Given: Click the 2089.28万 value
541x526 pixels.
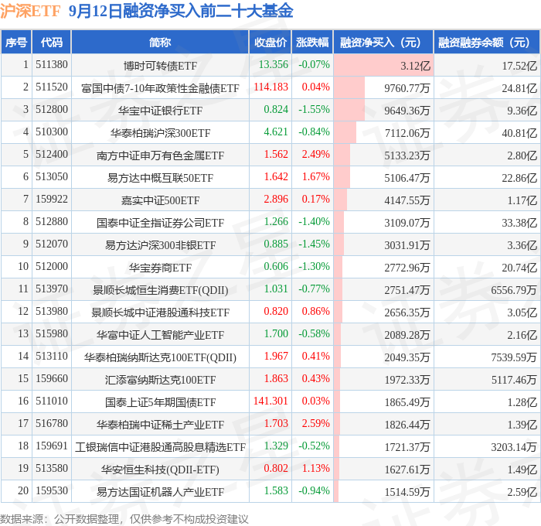Looking at the screenshot, I should 407,335.
